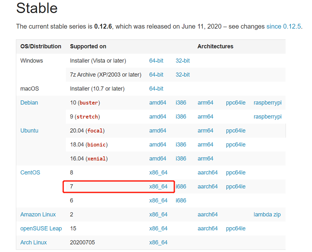Image resolution: width=312 pixels, height=252 pixels.
Task: Open the Ubuntu distribution page
Action: [29, 131]
